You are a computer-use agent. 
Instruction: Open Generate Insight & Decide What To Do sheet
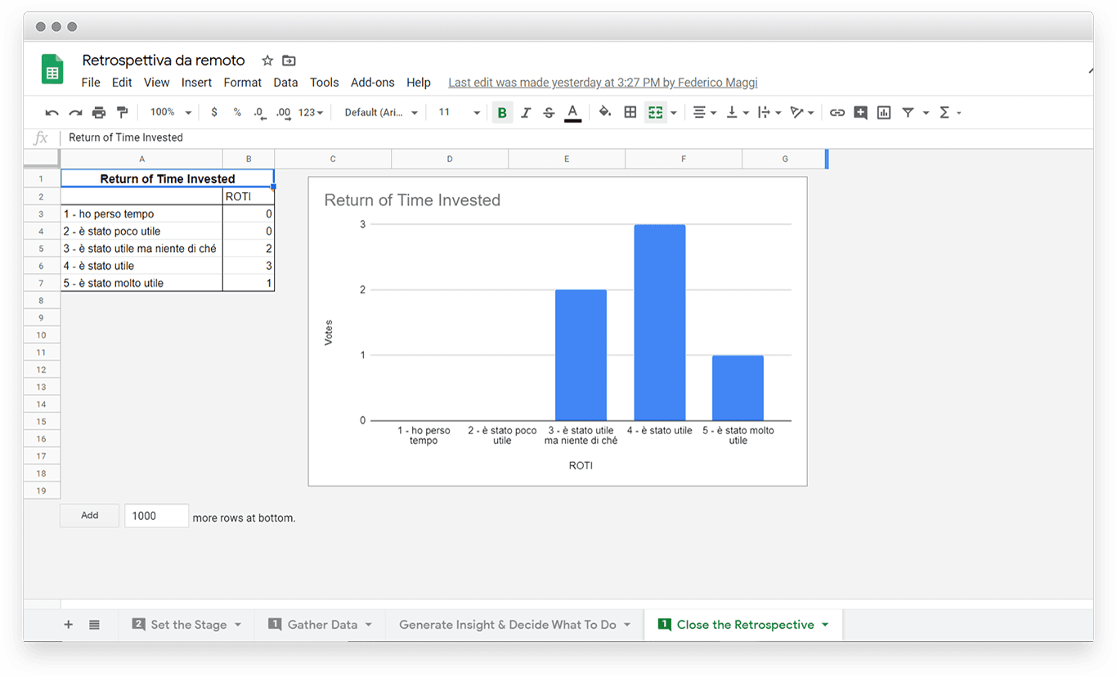pyautogui.click(x=515, y=625)
